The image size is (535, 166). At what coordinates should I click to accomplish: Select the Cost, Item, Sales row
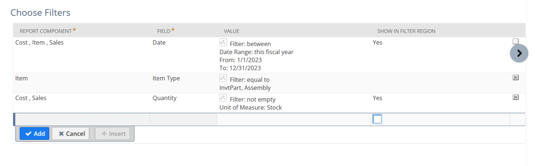point(40,43)
